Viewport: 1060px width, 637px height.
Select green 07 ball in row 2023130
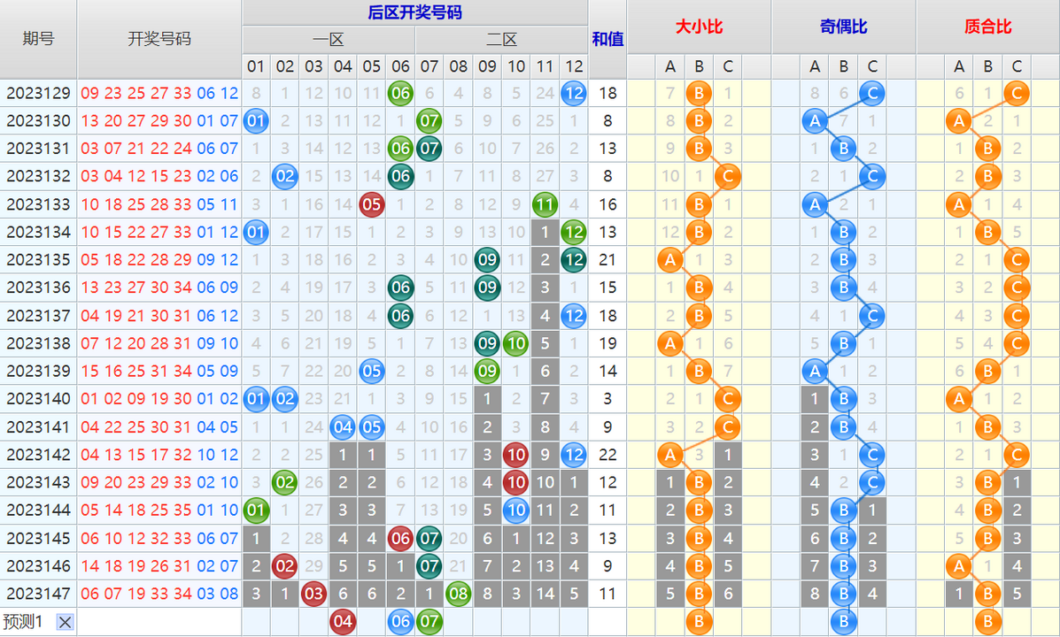pos(429,121)
